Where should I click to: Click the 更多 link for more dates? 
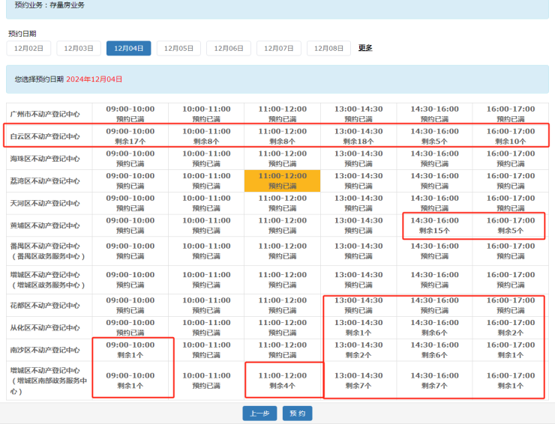pyautogui.click(x=365, y=48)
